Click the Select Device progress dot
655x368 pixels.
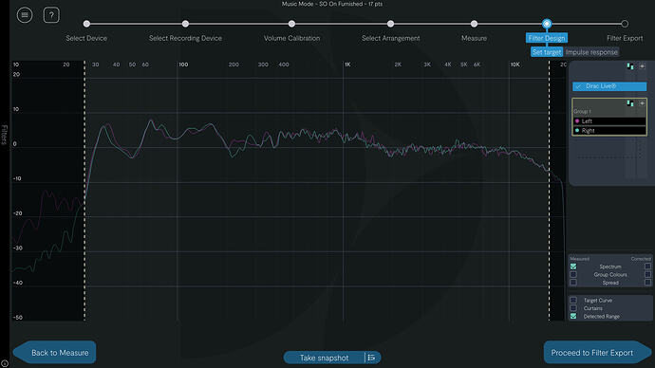(86, 24)
